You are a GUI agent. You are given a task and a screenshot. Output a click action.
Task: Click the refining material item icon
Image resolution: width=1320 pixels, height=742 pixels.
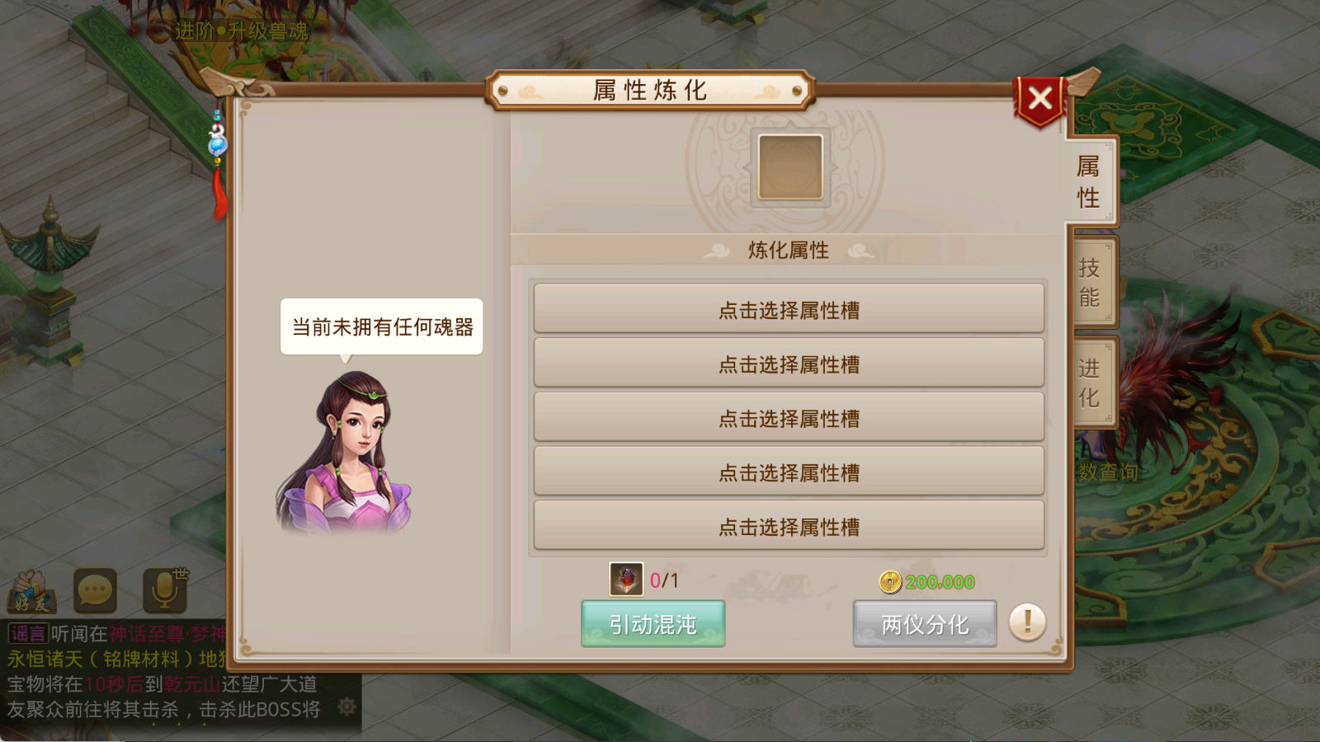click(626, 580)
